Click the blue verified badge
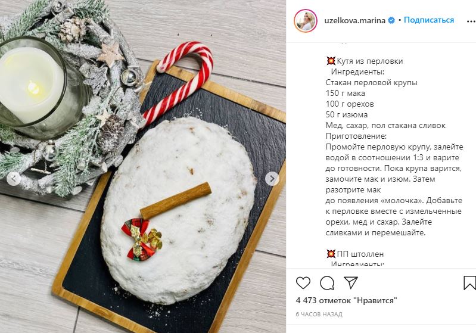 [391, 20]
